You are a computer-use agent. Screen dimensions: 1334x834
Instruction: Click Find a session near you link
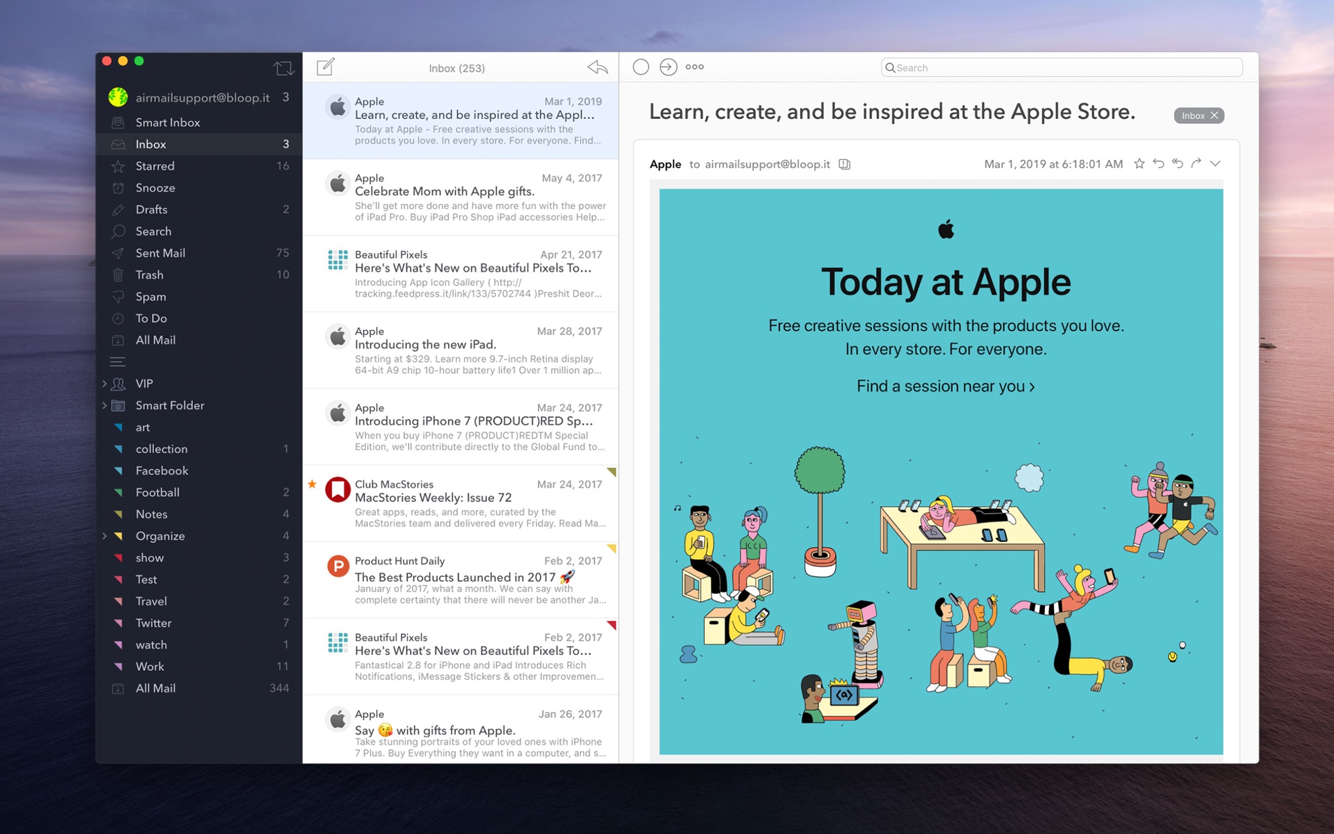pyautogui.click(x=946, y=384)
